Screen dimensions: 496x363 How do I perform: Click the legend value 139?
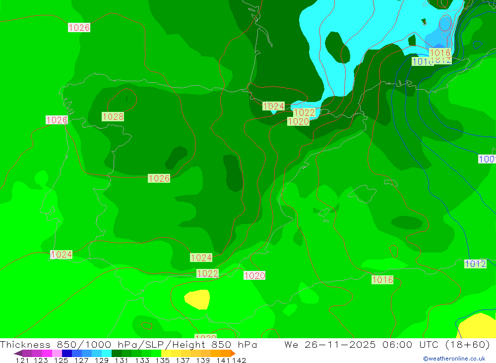pyautogui.click(x=203, y=360)
